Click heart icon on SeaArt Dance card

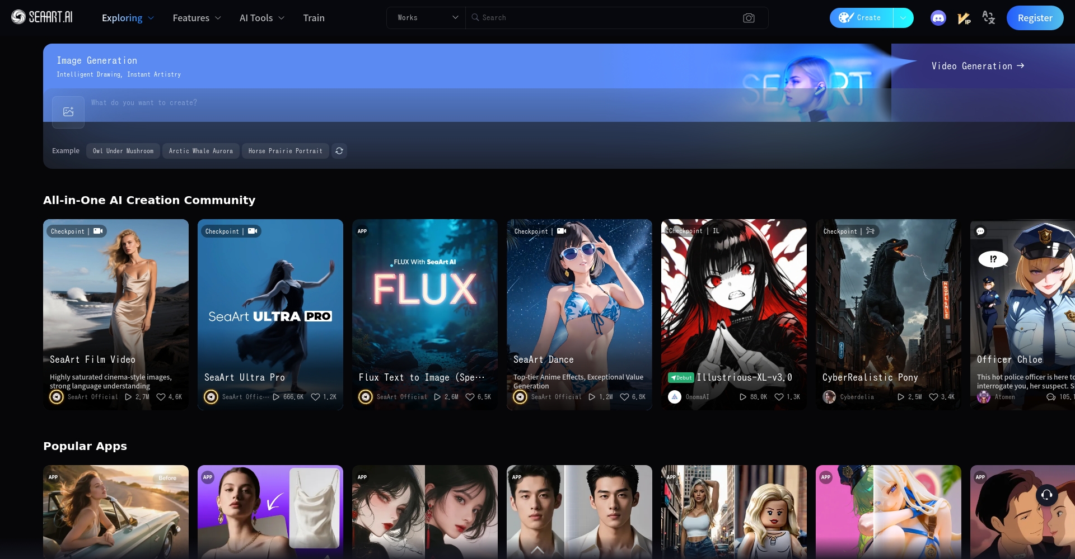[624, 397]
